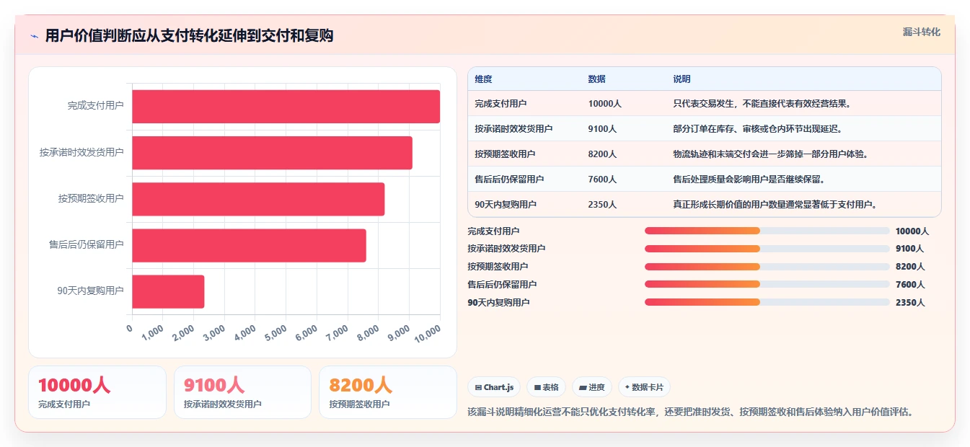
Task: Click the description 物流轨迹和末端交付会进一步筛掉一部分用户体验。
Action: (x=772, y=154)
